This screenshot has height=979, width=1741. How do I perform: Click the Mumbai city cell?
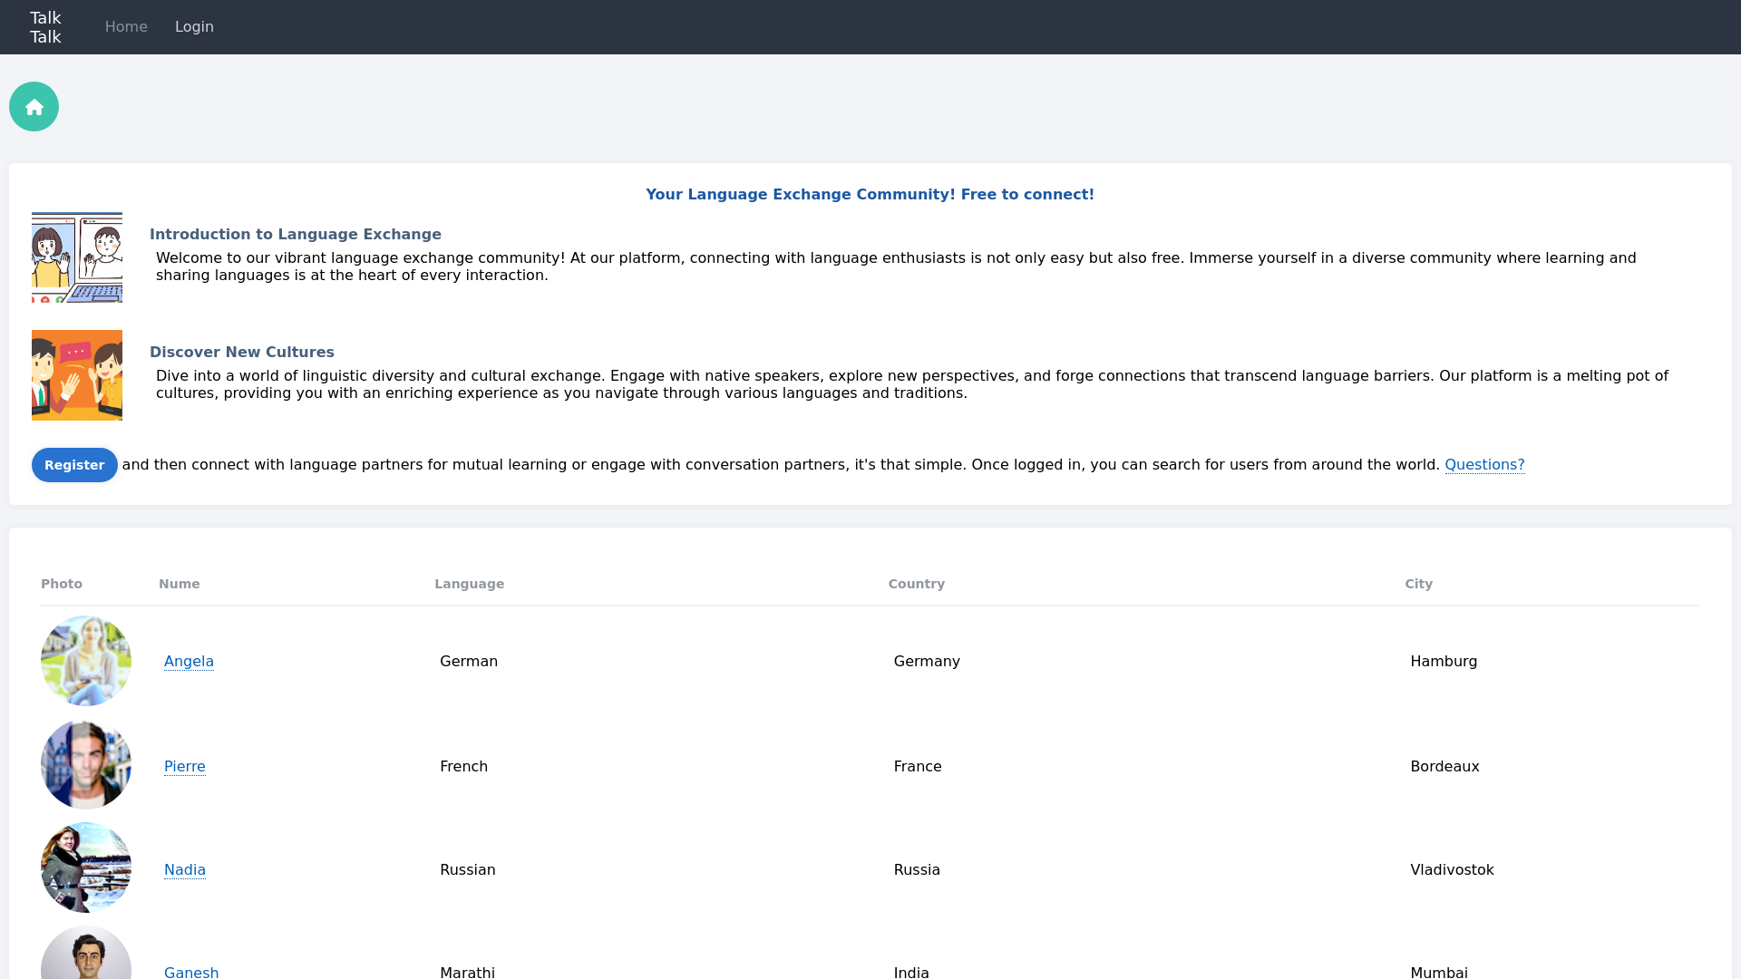tap(1439, 972)
